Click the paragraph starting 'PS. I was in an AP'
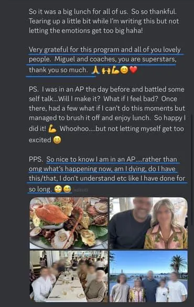Screen dimensions: 194x307 pos(107,115)
